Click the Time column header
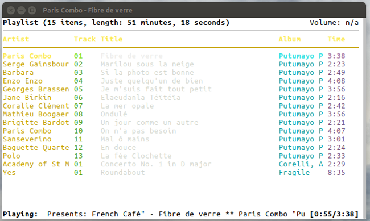370x221 pixels. click(336, 39)
